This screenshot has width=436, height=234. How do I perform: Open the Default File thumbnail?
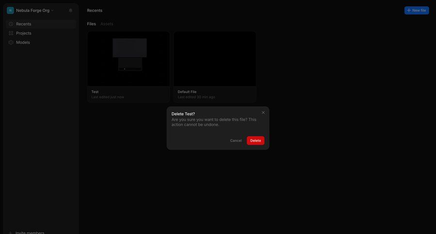pos(215,58)
